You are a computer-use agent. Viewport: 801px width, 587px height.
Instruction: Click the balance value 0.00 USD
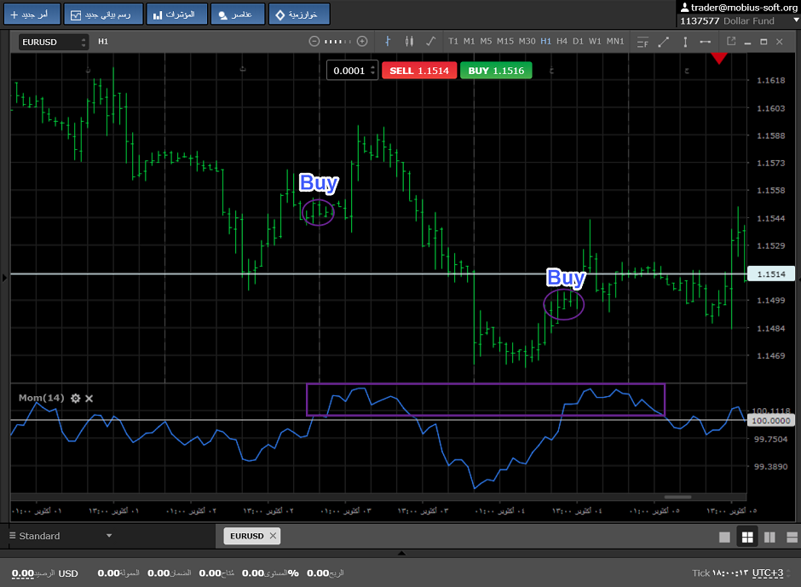(45, 573)
